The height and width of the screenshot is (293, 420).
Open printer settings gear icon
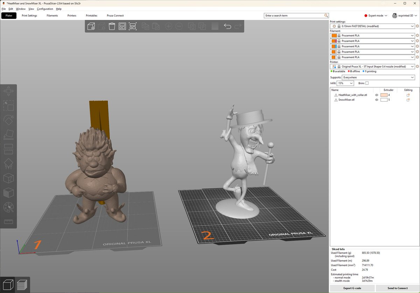click(x=417, y=67)
